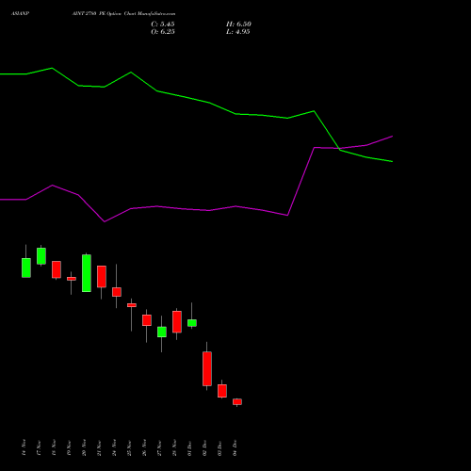The width and height of the screenshot is (471, 471).
Task: Select the '28 Nov' date label
Action: tap(174, 447)
